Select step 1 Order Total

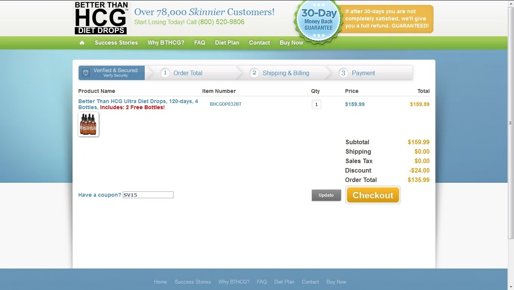click(x=181, y=73)
